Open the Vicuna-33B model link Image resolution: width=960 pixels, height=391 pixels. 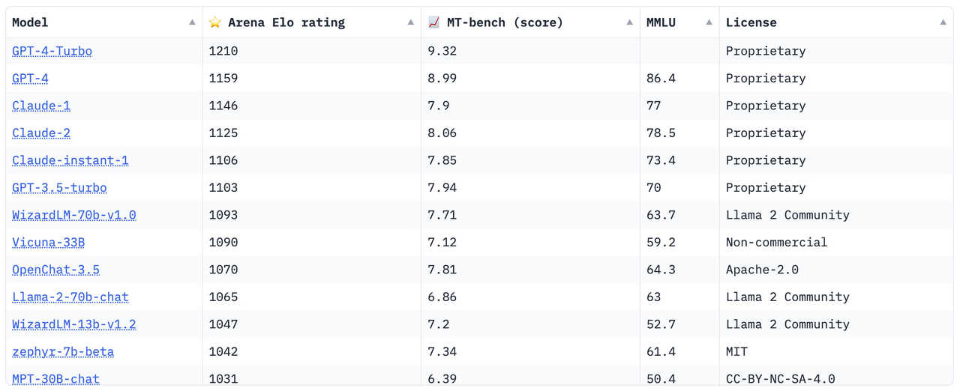(x=49, y=242)
